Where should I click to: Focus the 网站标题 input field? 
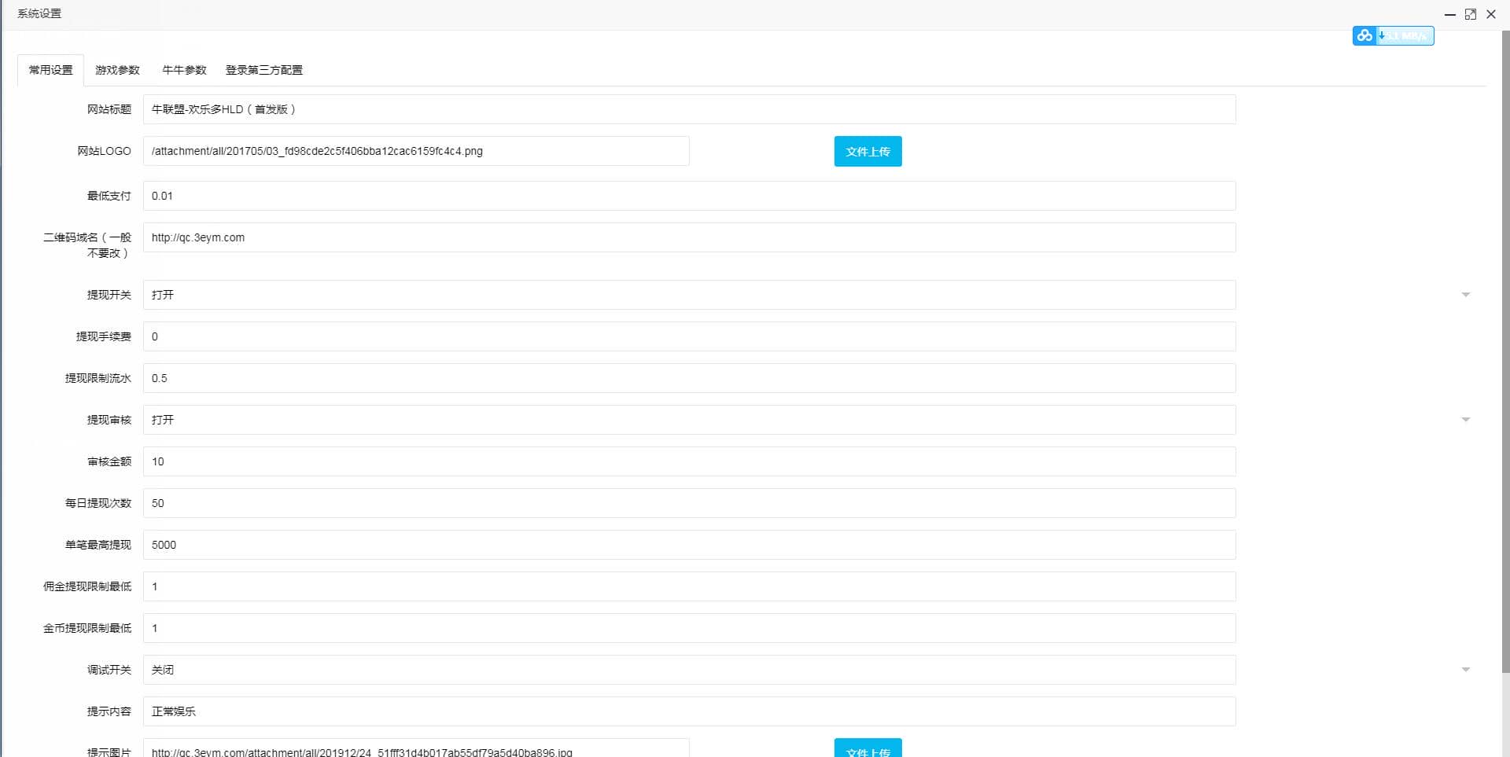click(688, 109)
